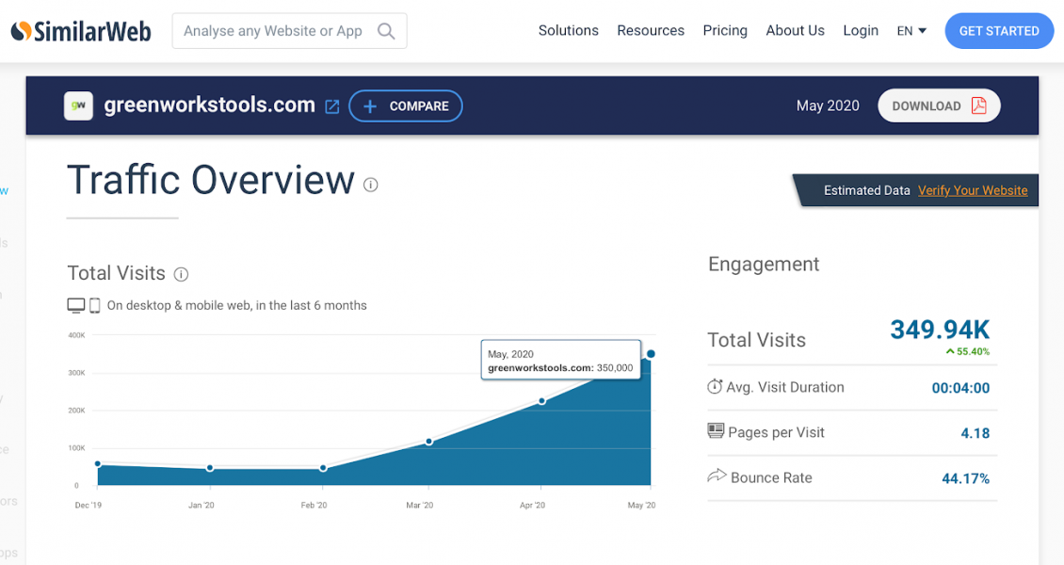Screen dimensions: 1064x565
Task: Click the GET STARTED button
Action: click(x=999, y=31)
